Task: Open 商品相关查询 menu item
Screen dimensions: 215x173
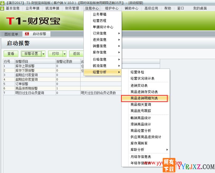Action: [x=146, y=104]
